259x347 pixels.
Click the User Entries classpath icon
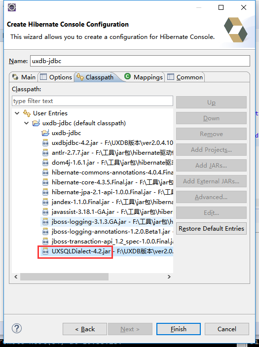pyautogui.click(x=27, y=113)
